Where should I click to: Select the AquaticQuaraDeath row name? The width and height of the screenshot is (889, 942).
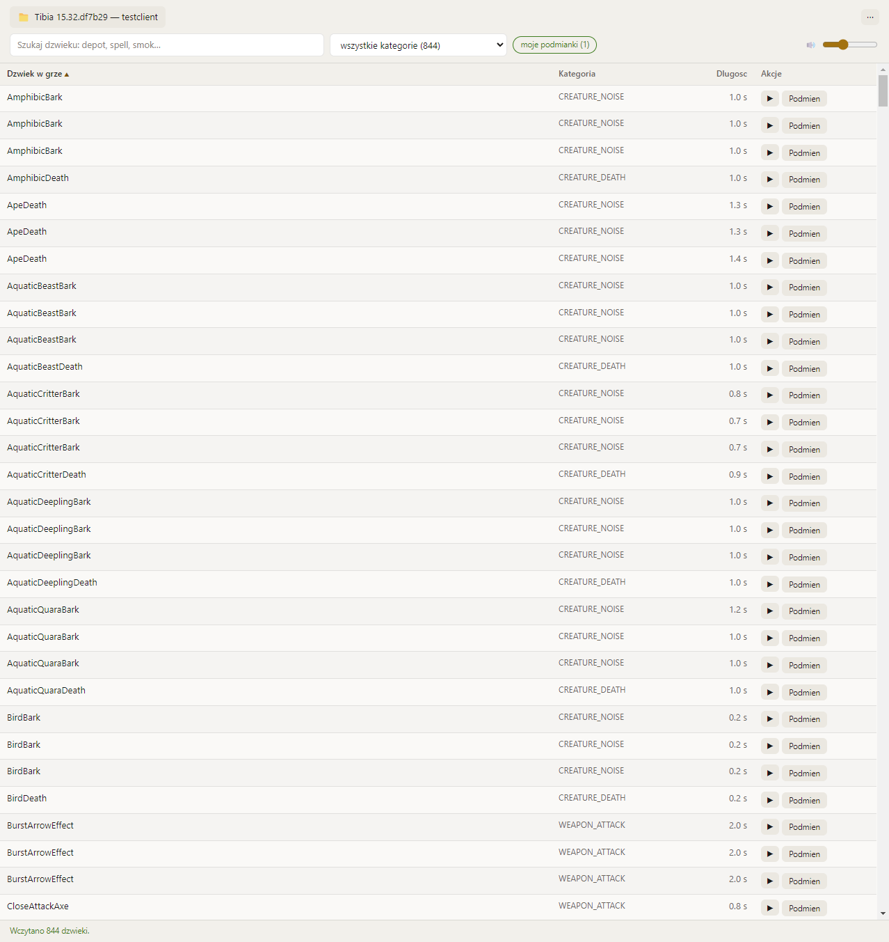click(x=47, y=691)
